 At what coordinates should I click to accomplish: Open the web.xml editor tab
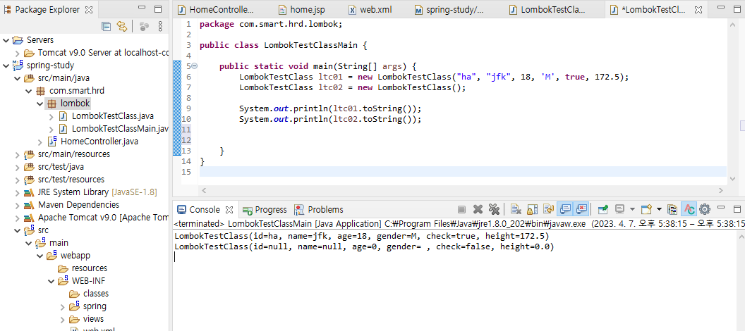pos(372,9)
